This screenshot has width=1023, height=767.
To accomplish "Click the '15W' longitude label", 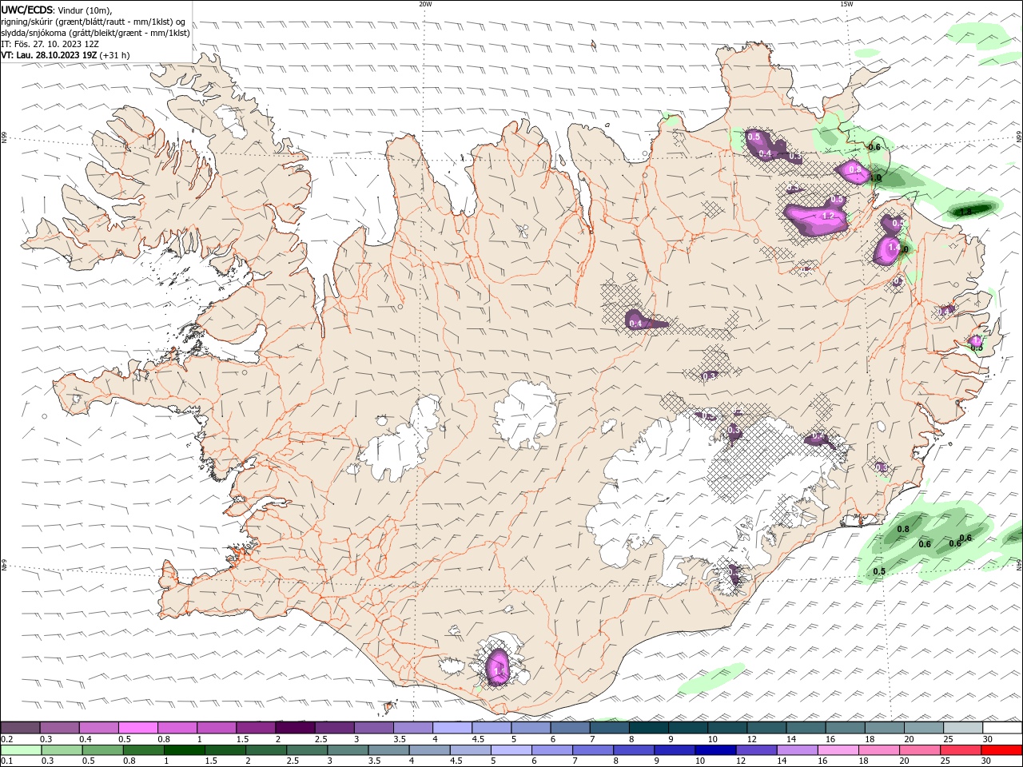I will pos(846,4).
